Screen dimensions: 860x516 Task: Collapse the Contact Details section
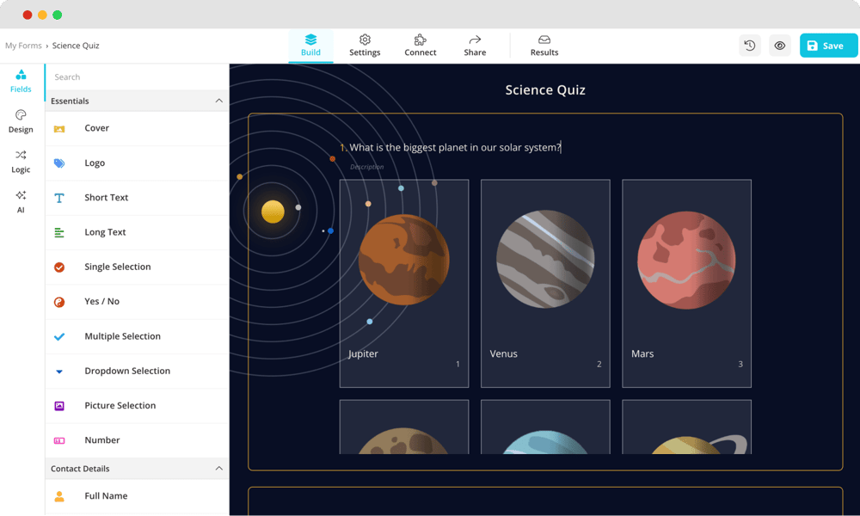[218, 469]
